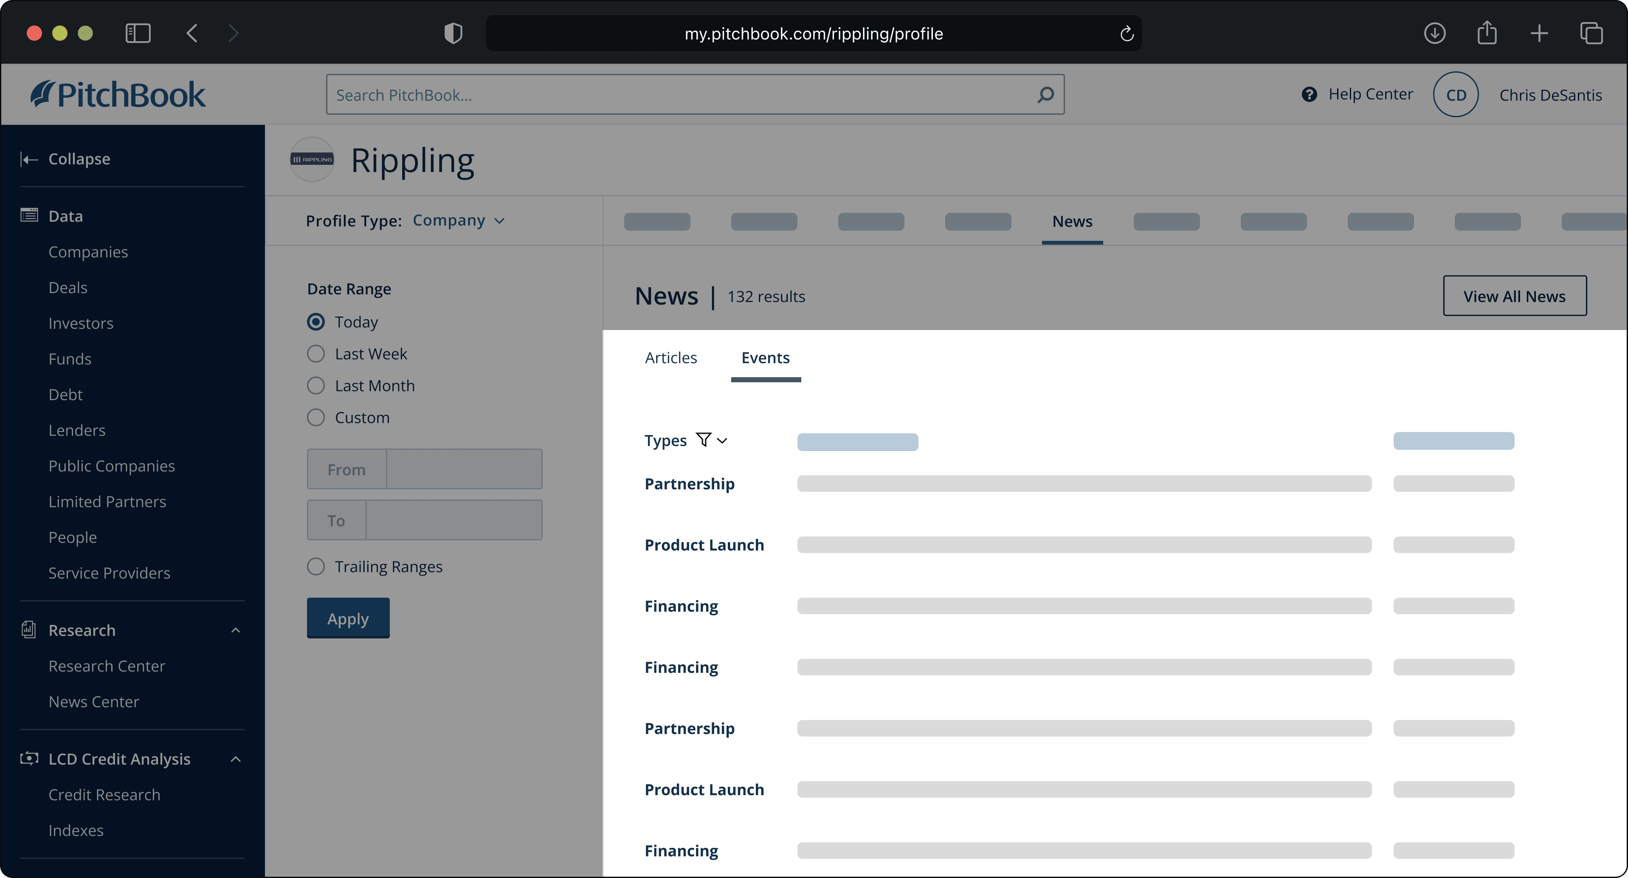Viewport: 1628px width, 878px height.
Task: Click the Help Center question mark icon
Action: click(1309, 94)
